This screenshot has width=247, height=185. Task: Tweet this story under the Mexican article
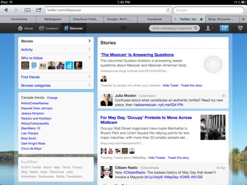click(x=191, y=85)
